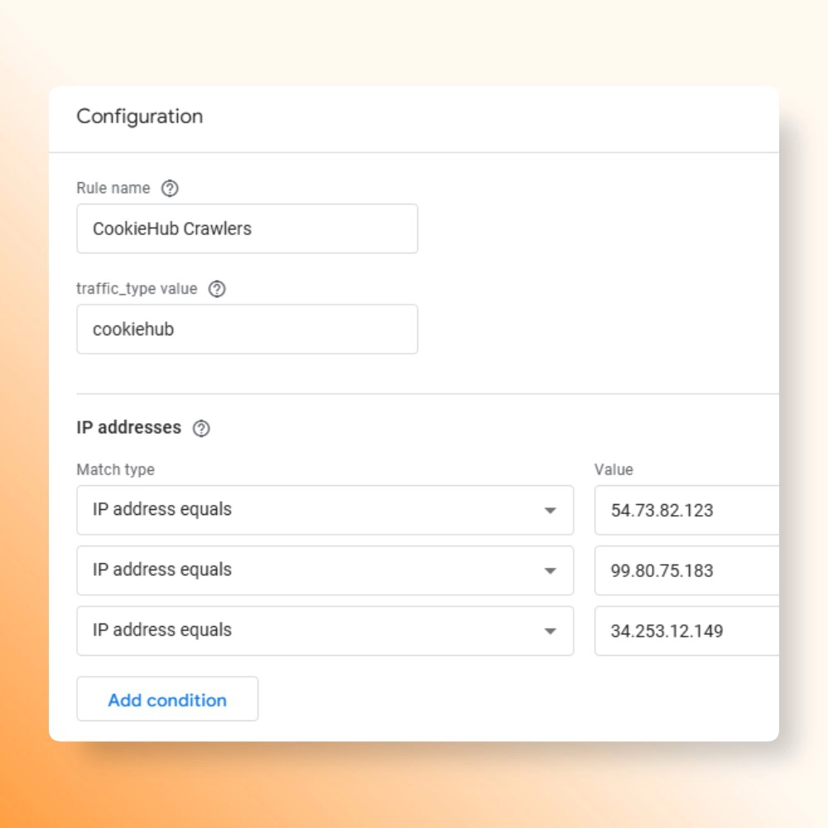Screen dimensions: 828x828
Task: Click the first match type dropdown arrow
Action: point(550,510)
